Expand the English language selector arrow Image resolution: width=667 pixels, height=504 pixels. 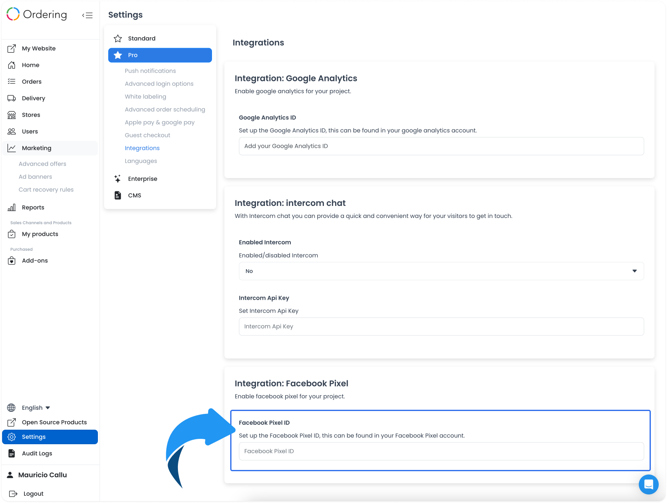pyautogui.click(x=48, y=408)
